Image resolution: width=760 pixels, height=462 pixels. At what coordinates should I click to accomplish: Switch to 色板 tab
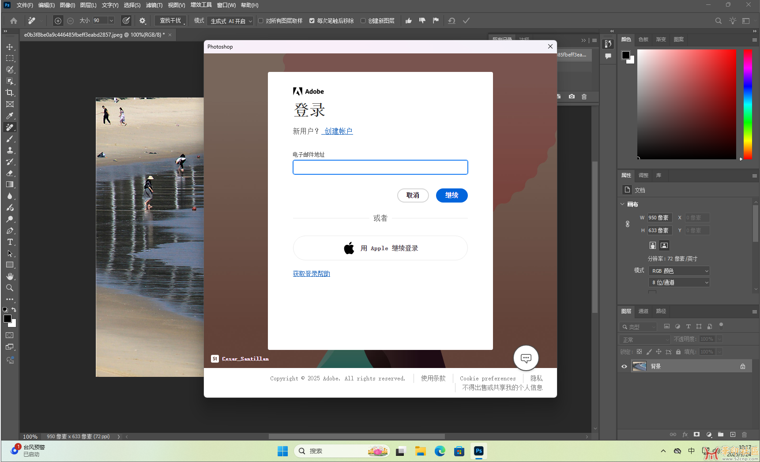click(643, 40)
